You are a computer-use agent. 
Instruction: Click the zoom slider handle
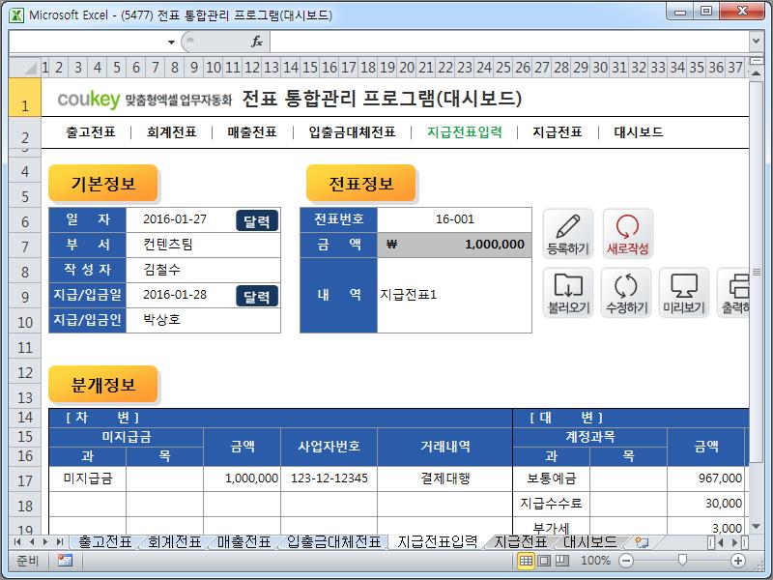point(682,560)
